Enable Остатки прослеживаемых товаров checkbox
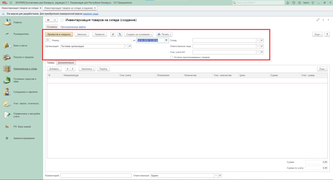The width and height of the screenshot is (333, 180). click(x=172, y=57)
